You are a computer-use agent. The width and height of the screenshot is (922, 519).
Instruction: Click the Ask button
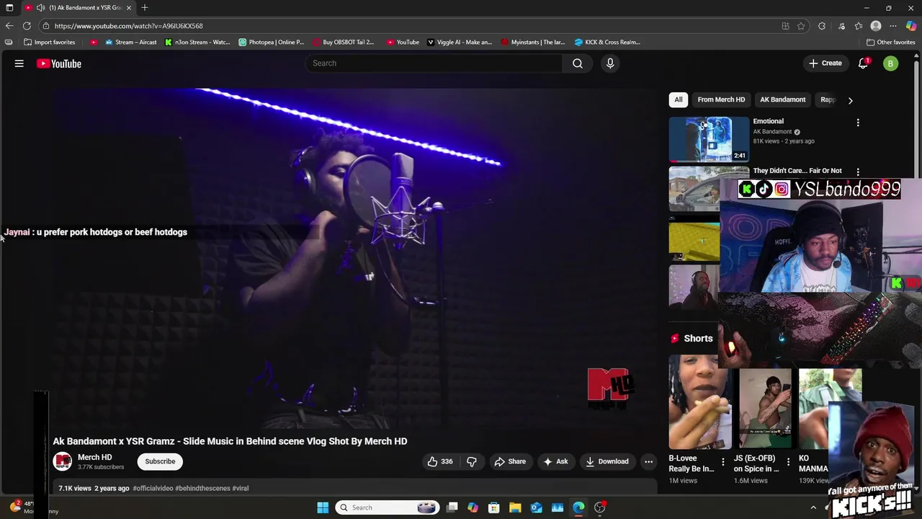tap(555, 461)
